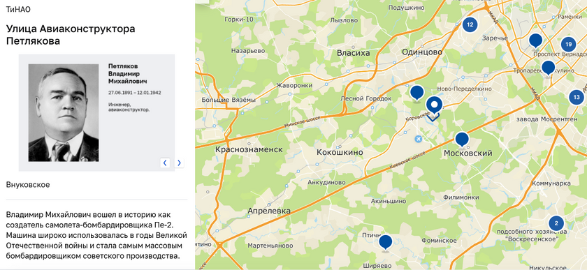Go to previous slide with left arrow

pos(165,163)
